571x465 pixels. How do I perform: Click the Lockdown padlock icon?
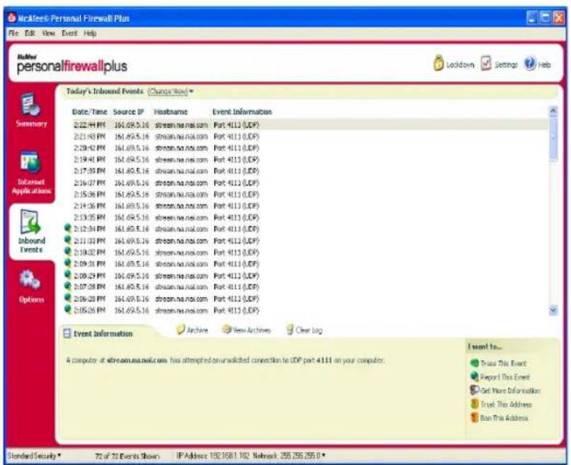(439, 63)
